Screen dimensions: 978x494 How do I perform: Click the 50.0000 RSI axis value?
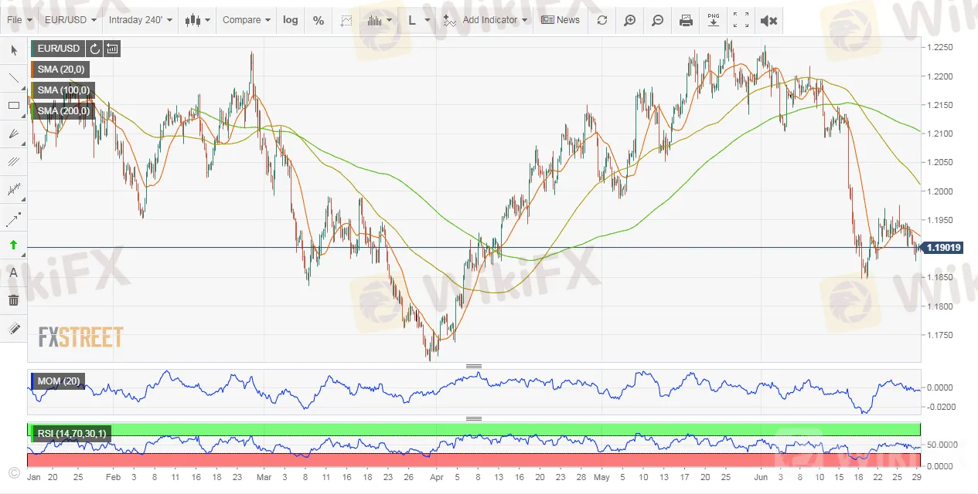(x=942, y=445)
